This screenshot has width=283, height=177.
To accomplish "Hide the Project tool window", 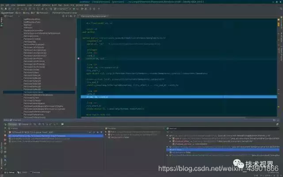I will tap(74, 16).
